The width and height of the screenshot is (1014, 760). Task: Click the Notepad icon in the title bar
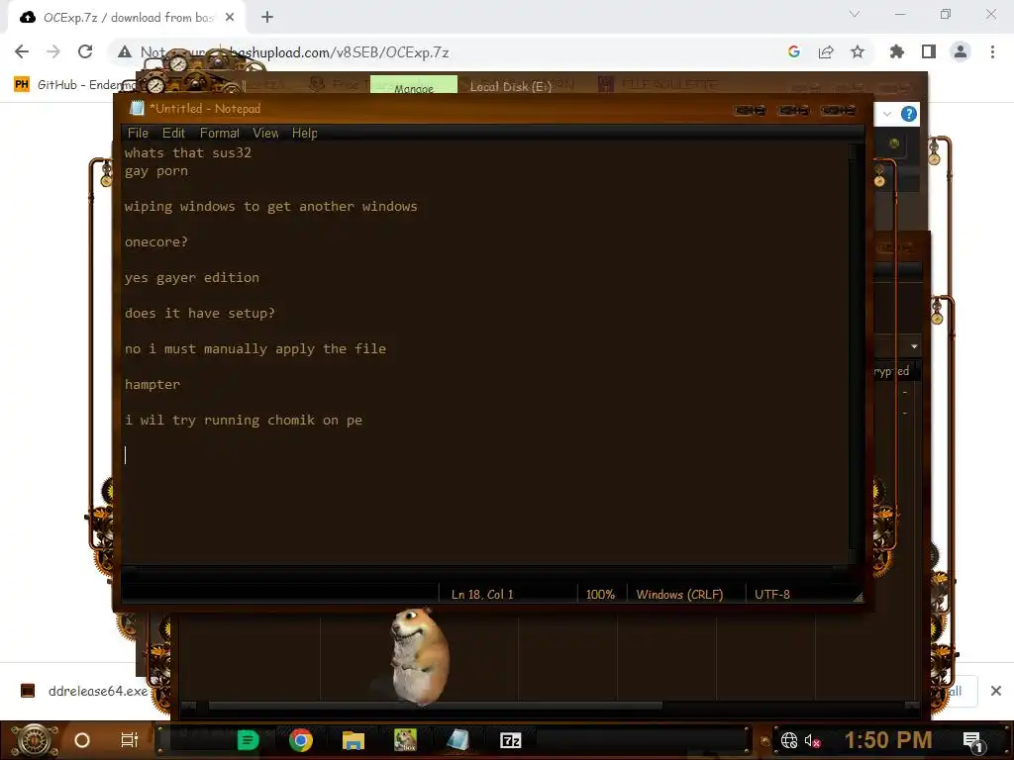pyautogui.click(x=137, y=109)
